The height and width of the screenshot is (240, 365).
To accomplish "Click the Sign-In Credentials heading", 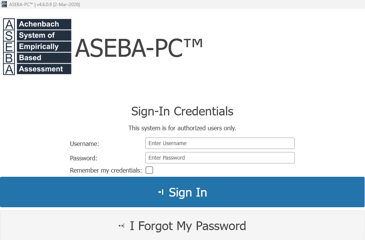I will (x=182, y=111).
